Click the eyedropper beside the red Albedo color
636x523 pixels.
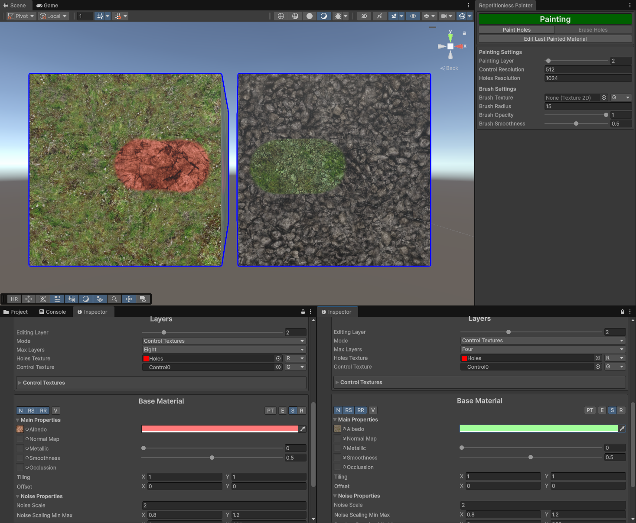[303, 429]
